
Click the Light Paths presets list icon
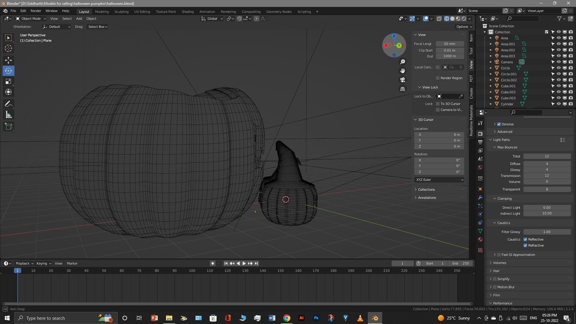click(x=562, y=140)
